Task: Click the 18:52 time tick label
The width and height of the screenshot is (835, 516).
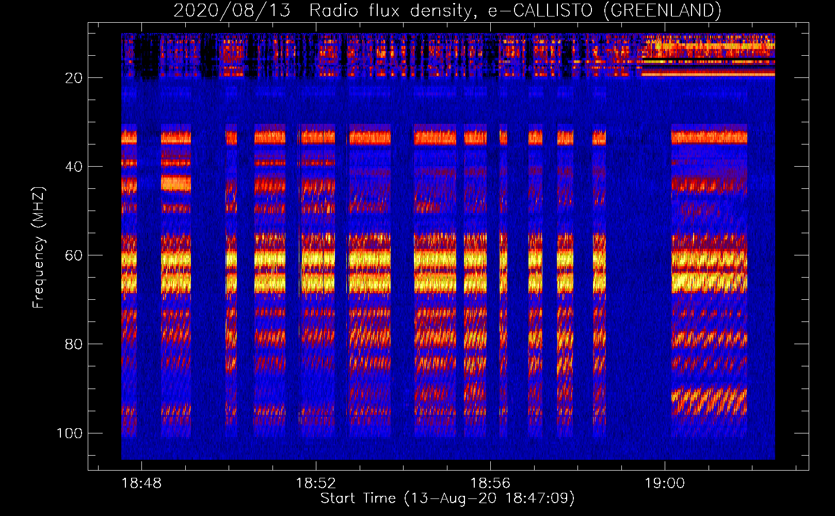Action: 316,483
